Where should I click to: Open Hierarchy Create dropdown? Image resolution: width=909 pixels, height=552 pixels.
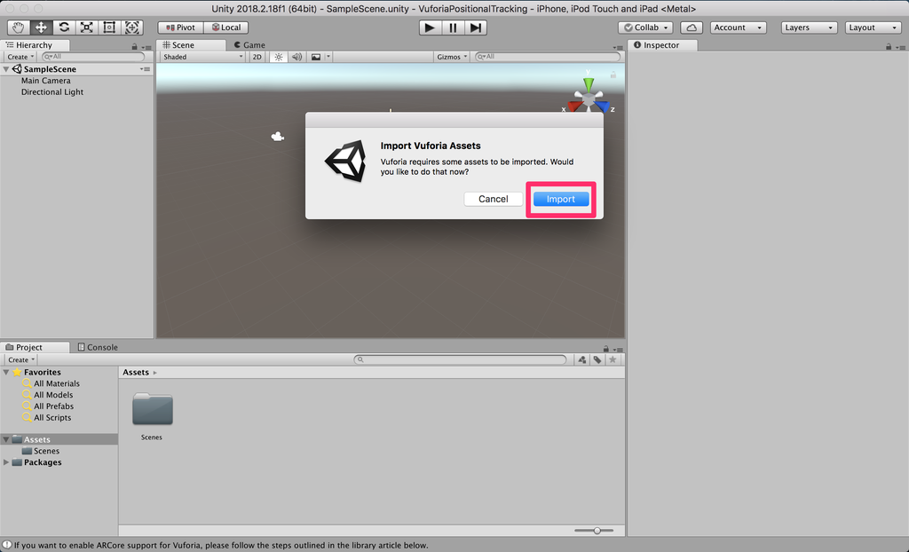point(20,57)
